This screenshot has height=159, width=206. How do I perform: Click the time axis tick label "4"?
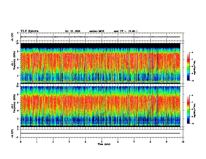coord(86,142)
